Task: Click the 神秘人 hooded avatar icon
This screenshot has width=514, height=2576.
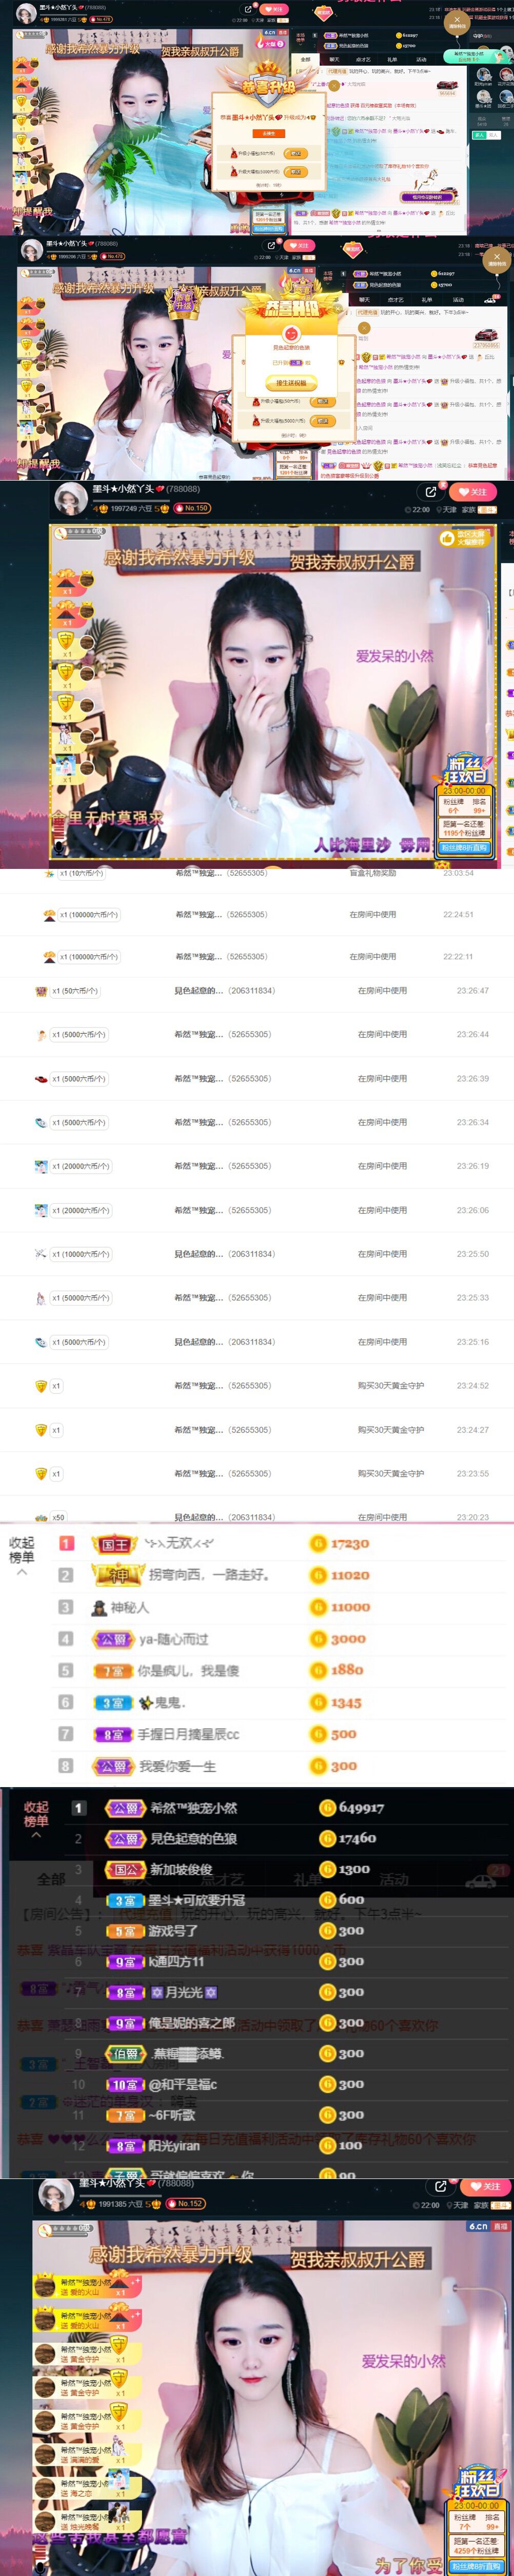Action: point(99,1608)
